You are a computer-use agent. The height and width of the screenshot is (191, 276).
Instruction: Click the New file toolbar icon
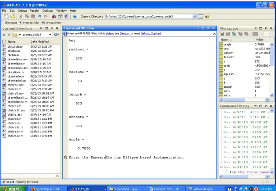[6, 16]
